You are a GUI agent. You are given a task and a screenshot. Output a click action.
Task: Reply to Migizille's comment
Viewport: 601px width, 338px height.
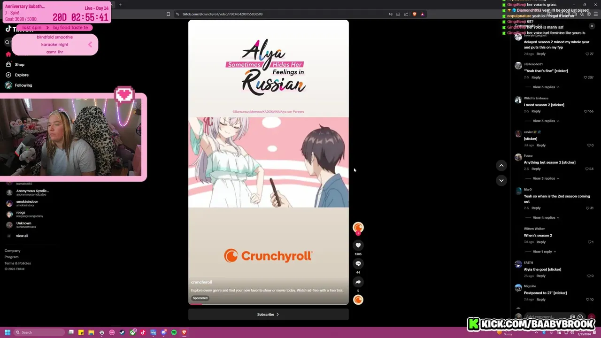[541, 300]
